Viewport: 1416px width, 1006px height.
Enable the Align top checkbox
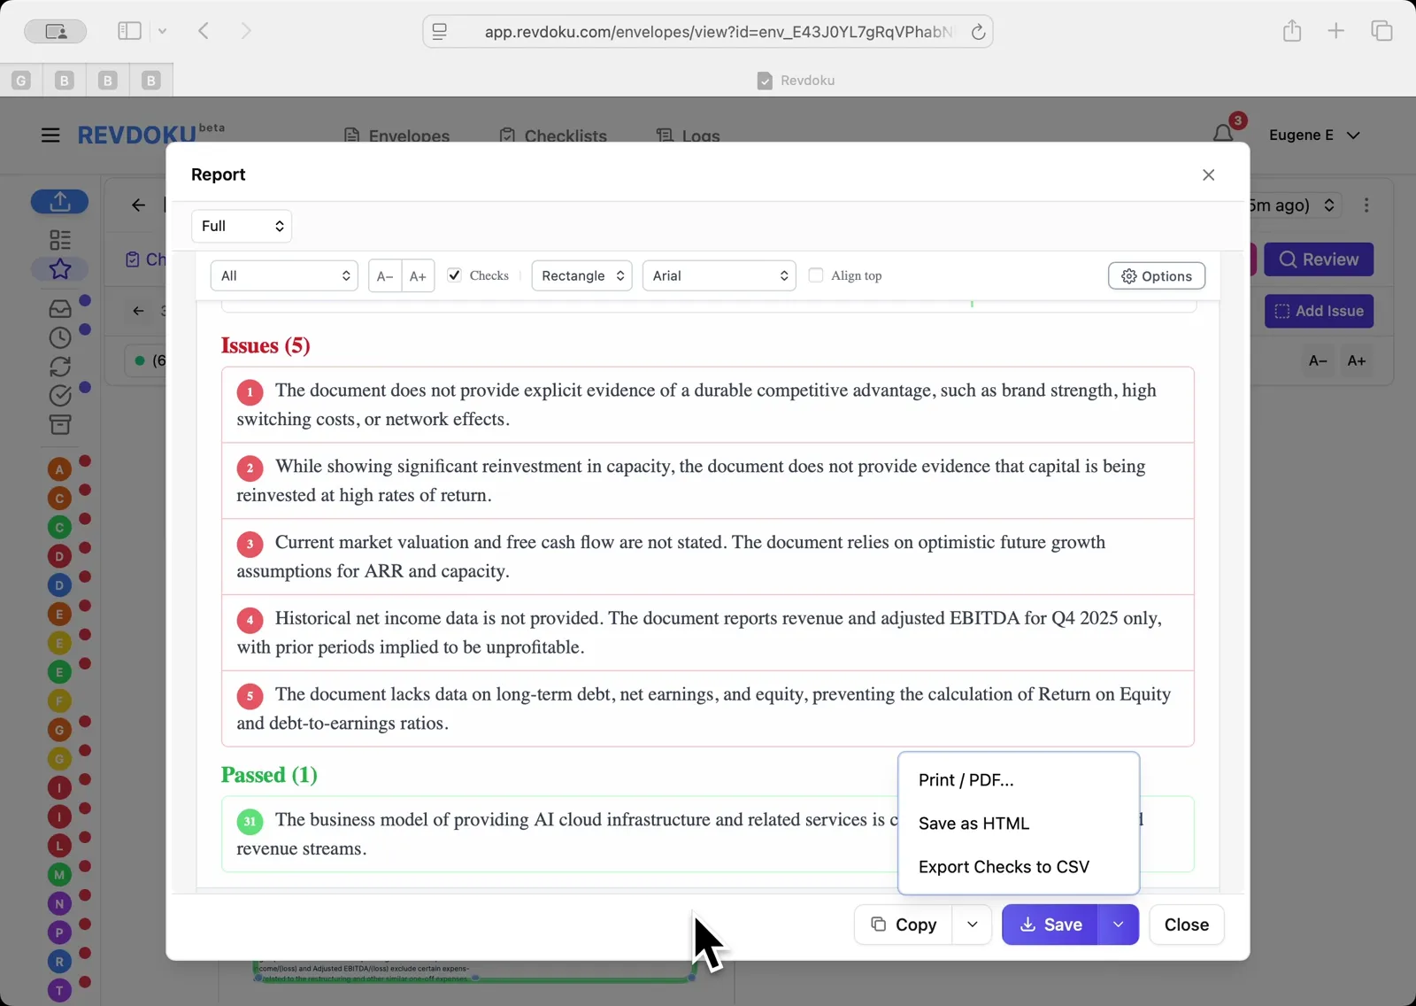click(817, 275)
